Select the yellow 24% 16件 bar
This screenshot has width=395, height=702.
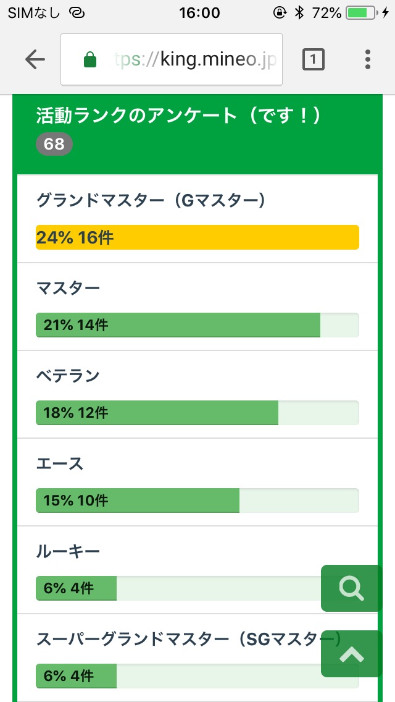(197, 237)
